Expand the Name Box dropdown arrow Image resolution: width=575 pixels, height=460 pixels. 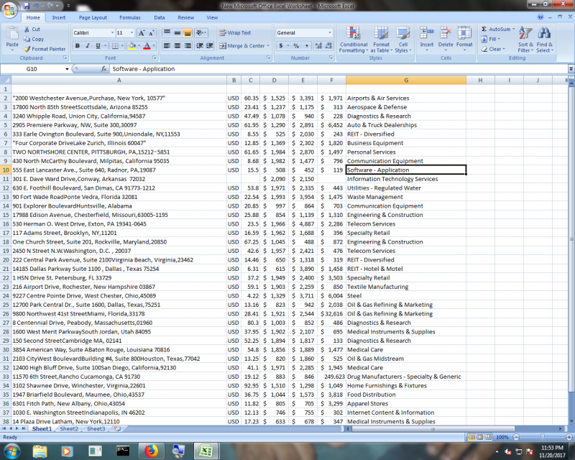pyautogui.click(x=67, y=69)
